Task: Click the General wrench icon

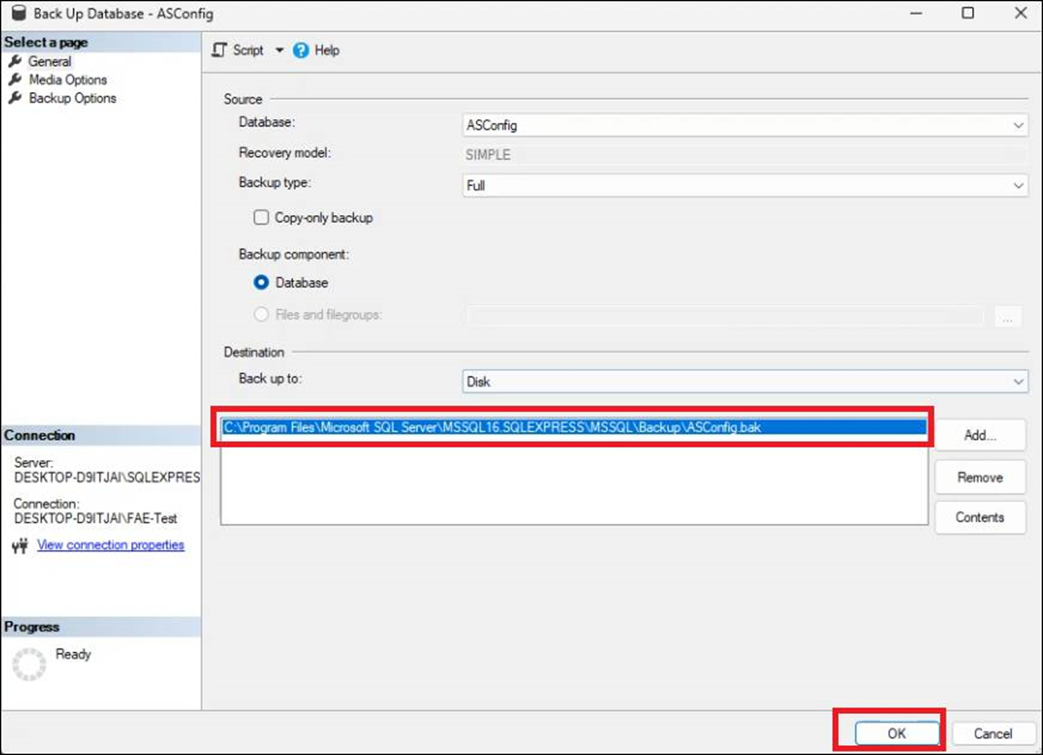Action: coord(15,61)
